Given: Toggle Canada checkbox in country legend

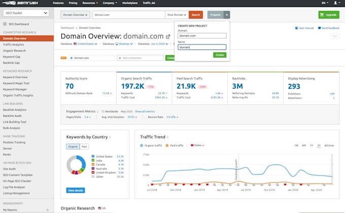Looking at the screenshot, I should tap(93, 164).
